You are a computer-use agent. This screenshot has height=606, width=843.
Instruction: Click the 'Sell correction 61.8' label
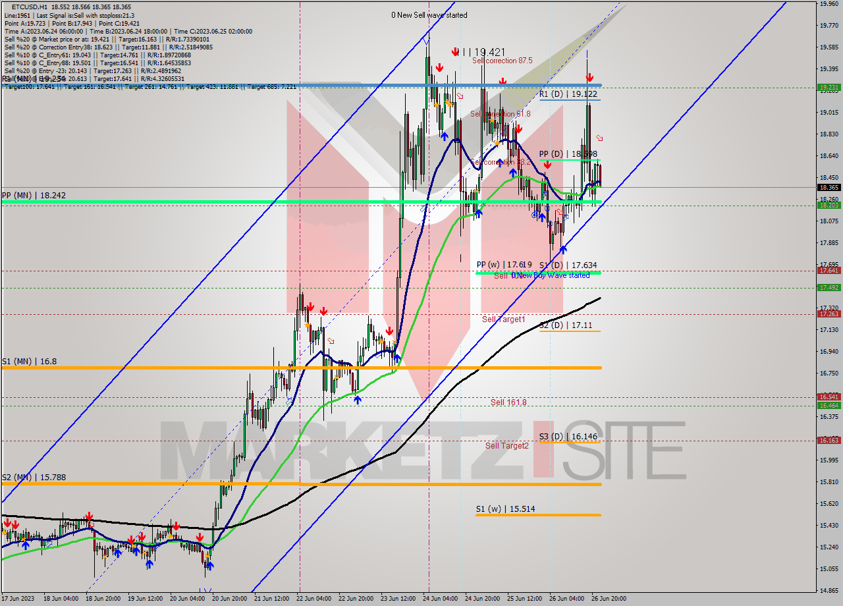pyautogui.click(x=501, y=114)
